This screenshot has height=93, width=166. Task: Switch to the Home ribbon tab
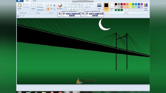(x=27, y=1)
